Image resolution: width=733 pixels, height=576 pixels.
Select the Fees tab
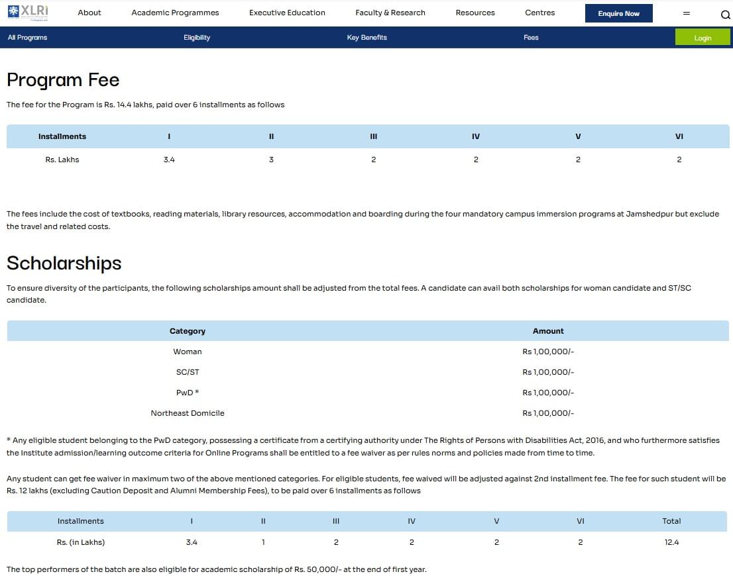tap(531, 38)
